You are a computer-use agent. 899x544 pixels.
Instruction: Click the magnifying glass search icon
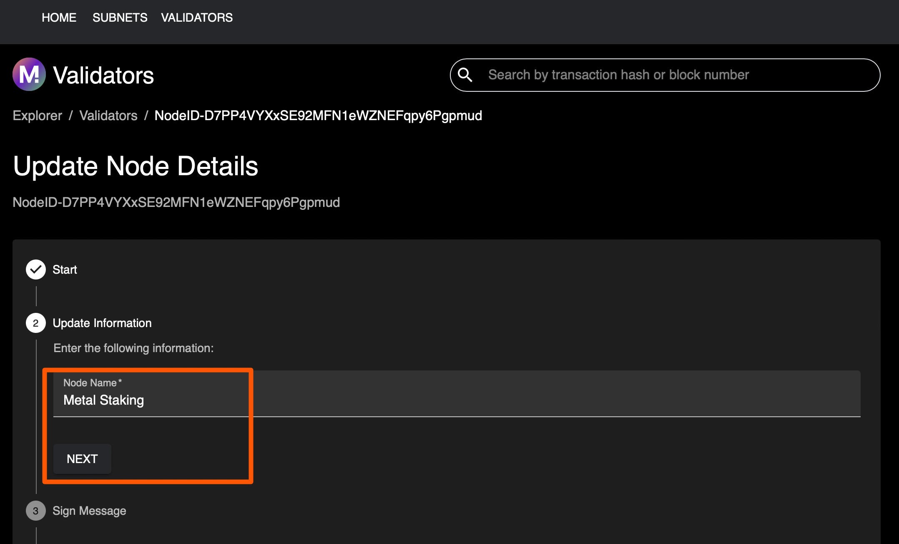(x=465, y=75)
